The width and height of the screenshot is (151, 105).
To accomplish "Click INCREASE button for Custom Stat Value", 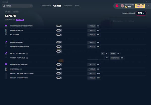I will (115, 58).
